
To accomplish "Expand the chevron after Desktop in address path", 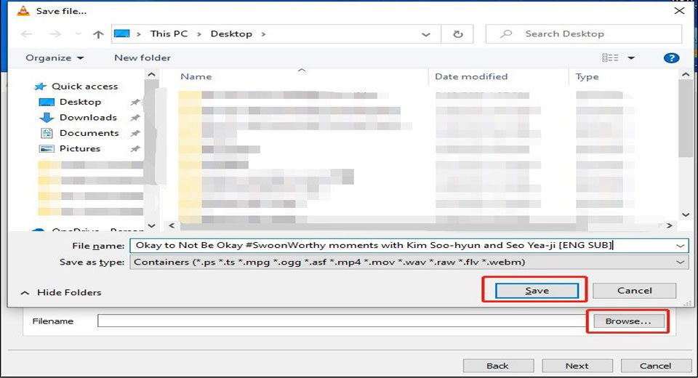I will click(x=263, y=34).
